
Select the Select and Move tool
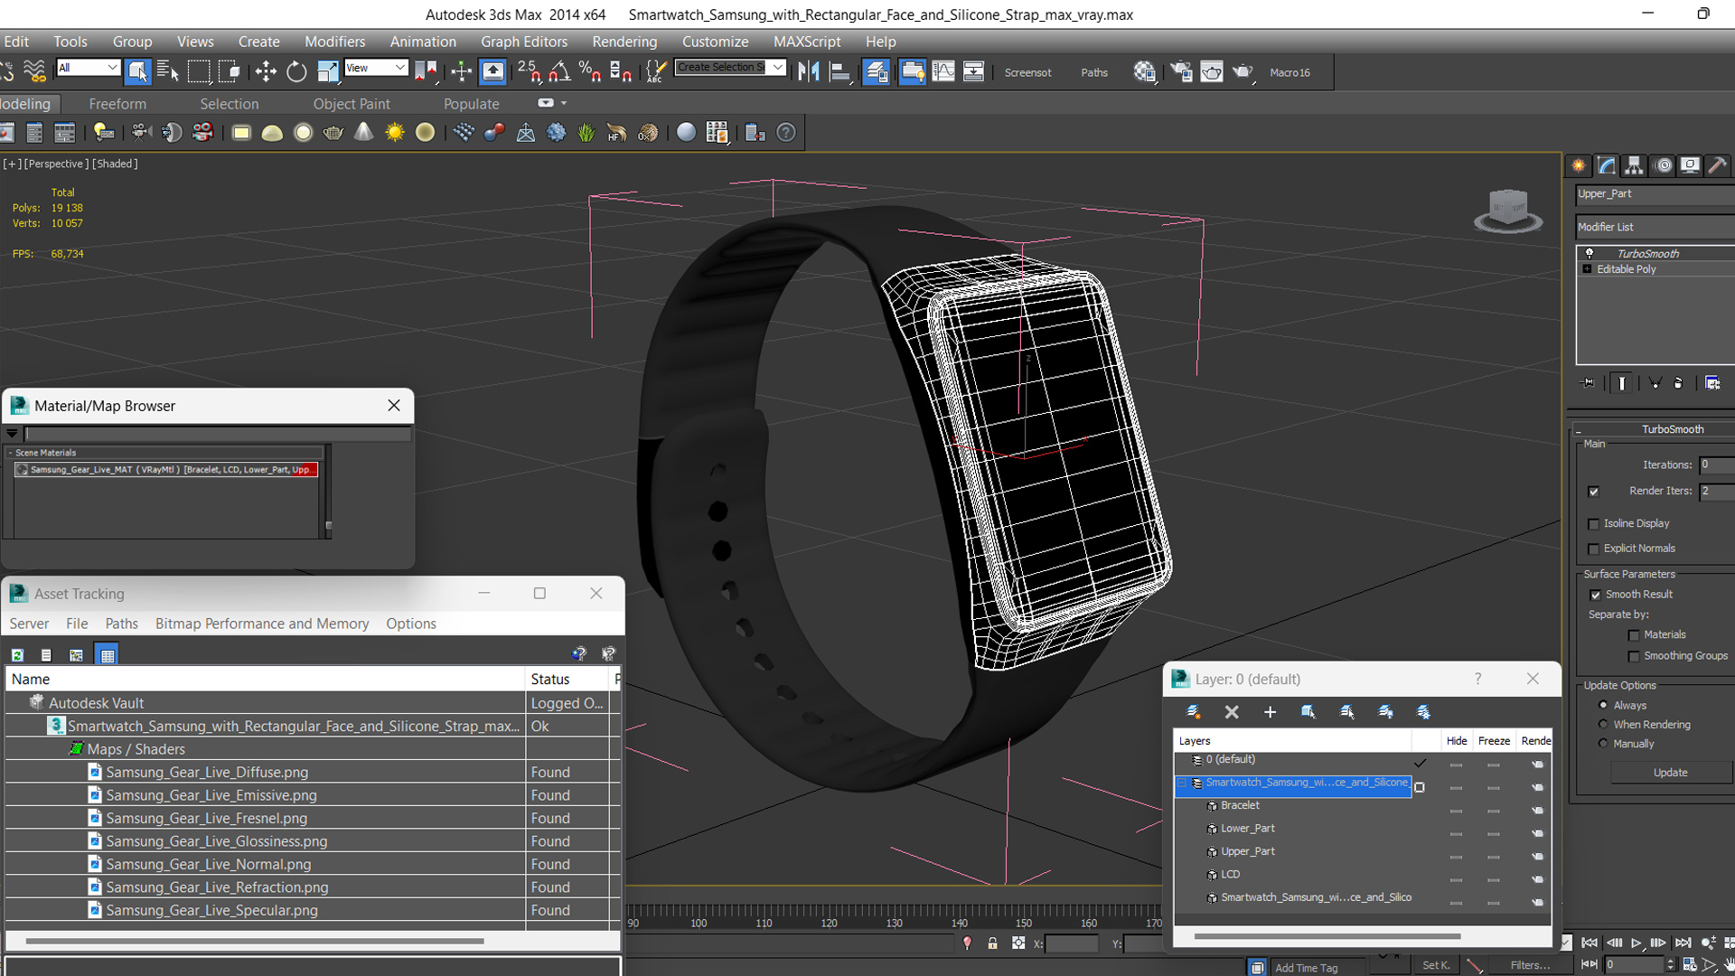click(x=266, y=71)
